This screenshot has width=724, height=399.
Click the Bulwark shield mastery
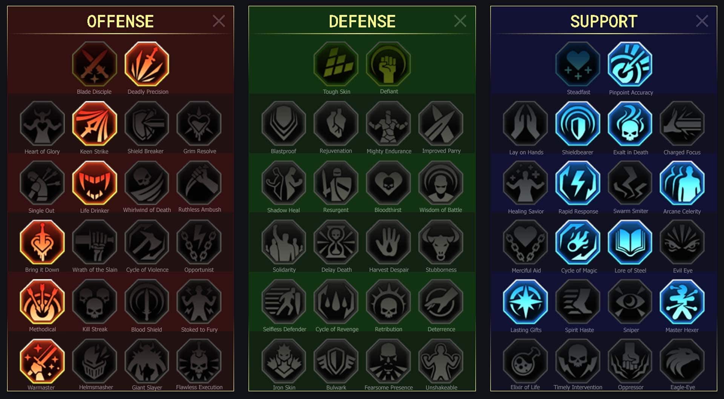(336, 361)
